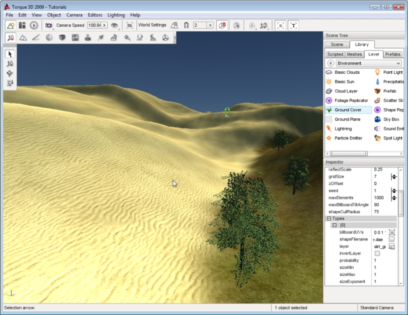Click the selection arrow tool
Image resolution: width=408 pixels, height=315 pixels.
pos(10,54)
